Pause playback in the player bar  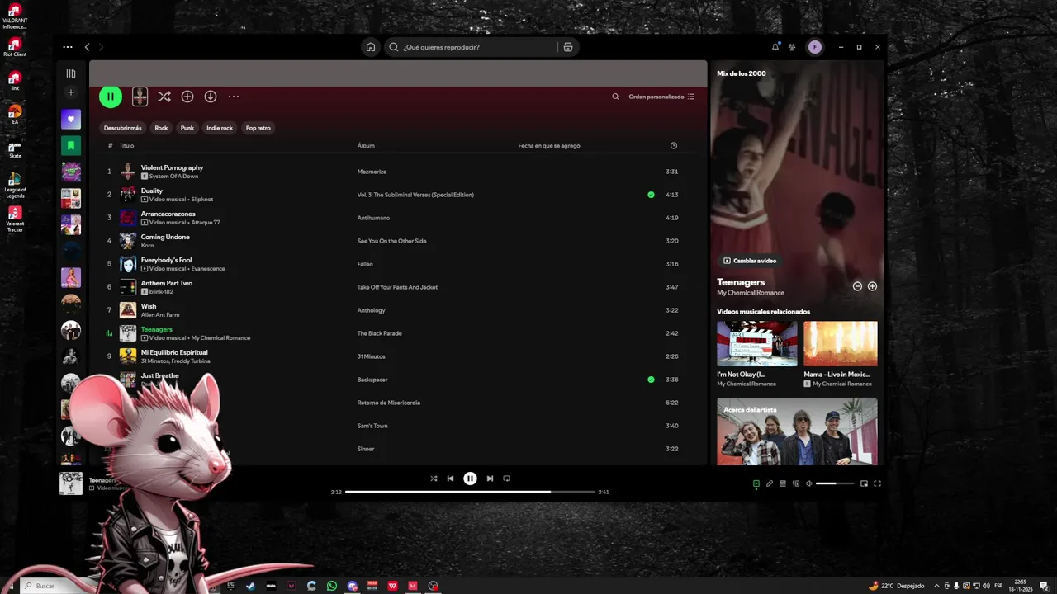(470, 478)
